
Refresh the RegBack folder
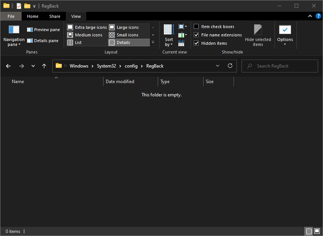pyautogui.click(x=230, y=66)
